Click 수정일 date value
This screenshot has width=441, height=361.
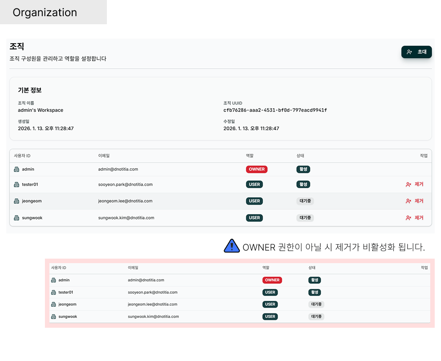[x=251, y=128]
